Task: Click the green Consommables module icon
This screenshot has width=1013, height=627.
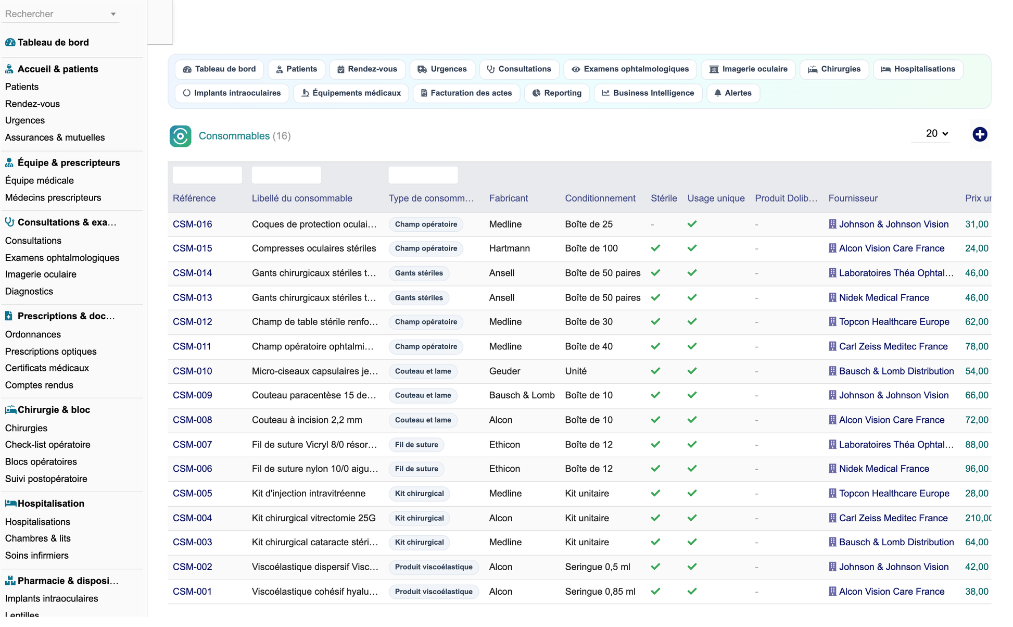Action: click(181, 136)
